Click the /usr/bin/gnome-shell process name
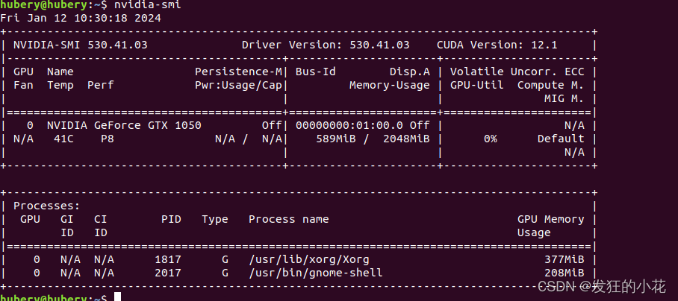The image size is (678, 301). tap(316, 273)
